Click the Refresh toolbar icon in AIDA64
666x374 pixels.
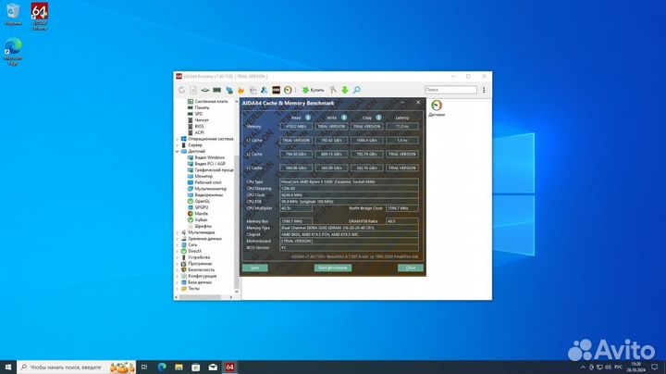click(x=182, y=90)
